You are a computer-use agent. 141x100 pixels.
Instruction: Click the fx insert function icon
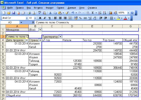pyautogui.click(x=33, y=23)
